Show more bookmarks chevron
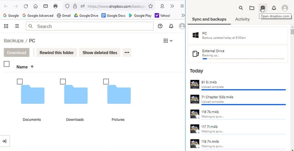Viewport: 294px width, 151px height. coord(183,15)
